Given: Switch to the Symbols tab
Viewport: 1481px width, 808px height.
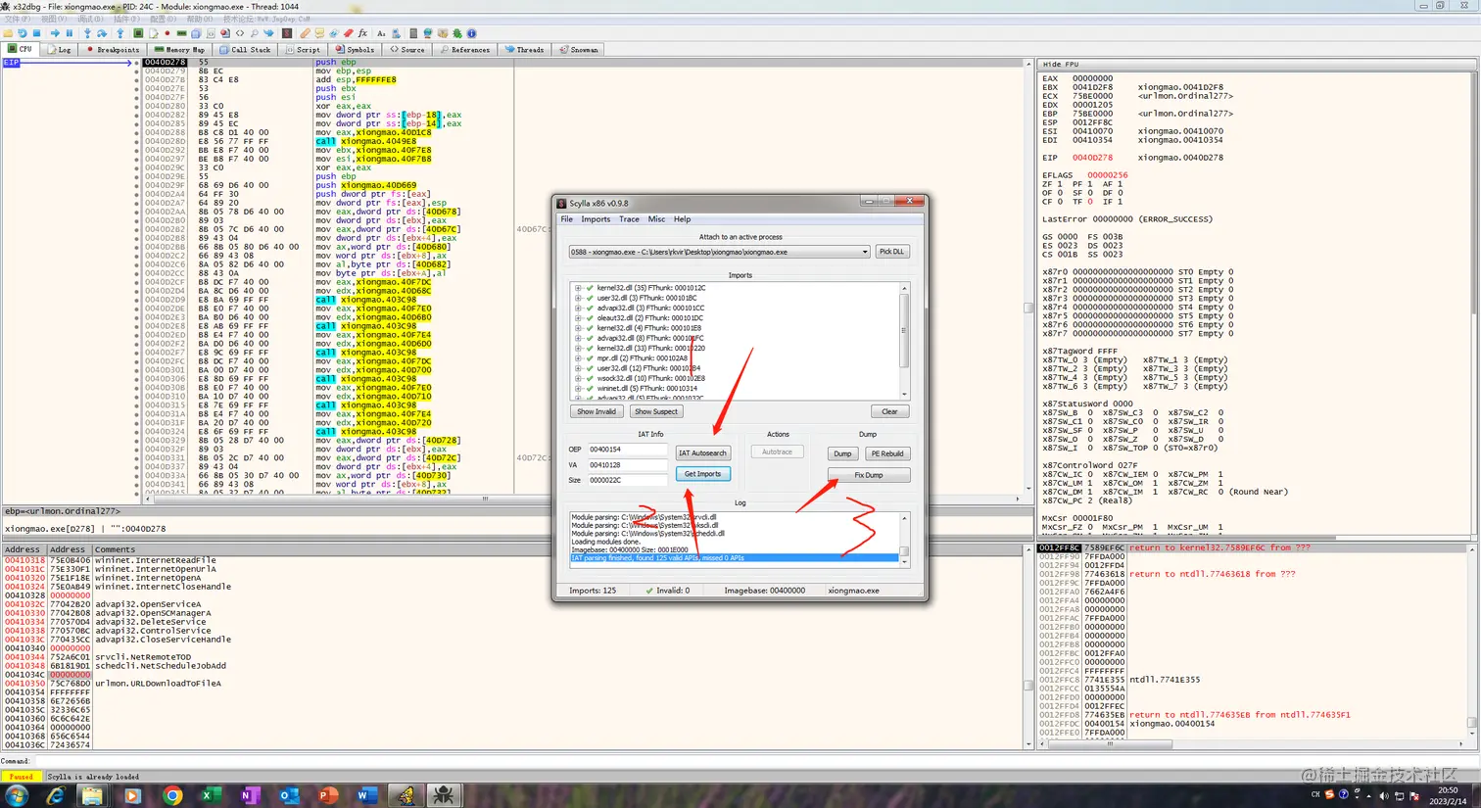Looking at the screenshot, I should pos(355,49).
